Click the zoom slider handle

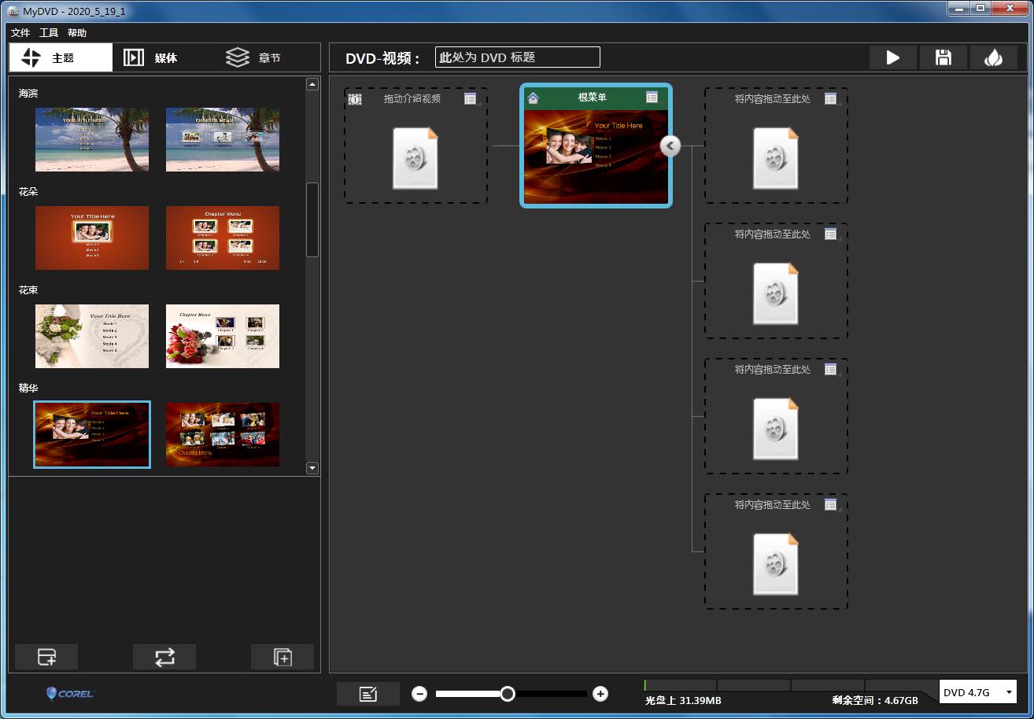pos(508,694)
